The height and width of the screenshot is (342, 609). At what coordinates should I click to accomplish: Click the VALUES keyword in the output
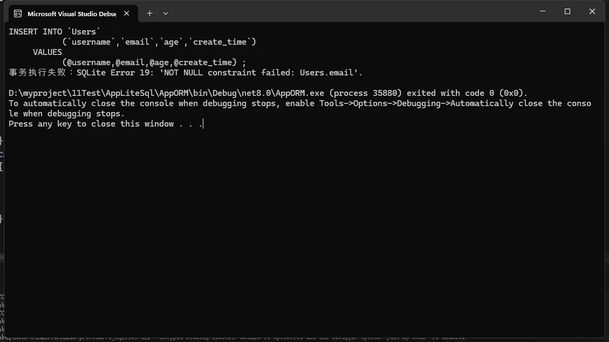tap(47, 52)
